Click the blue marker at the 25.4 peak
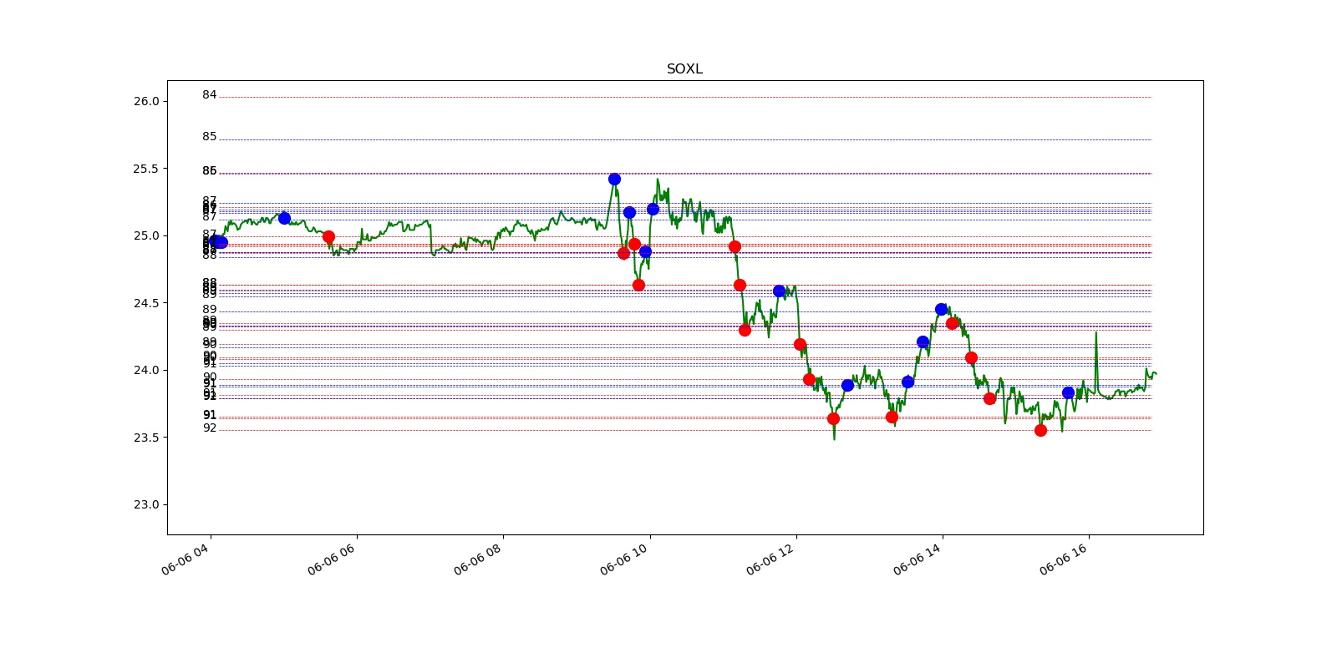Viewport: 1337px width, 668px height. coord(614,179)
